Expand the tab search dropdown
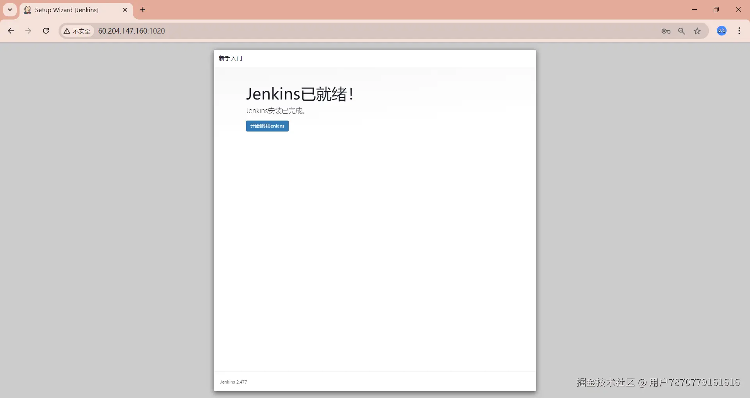 (10, 10)
